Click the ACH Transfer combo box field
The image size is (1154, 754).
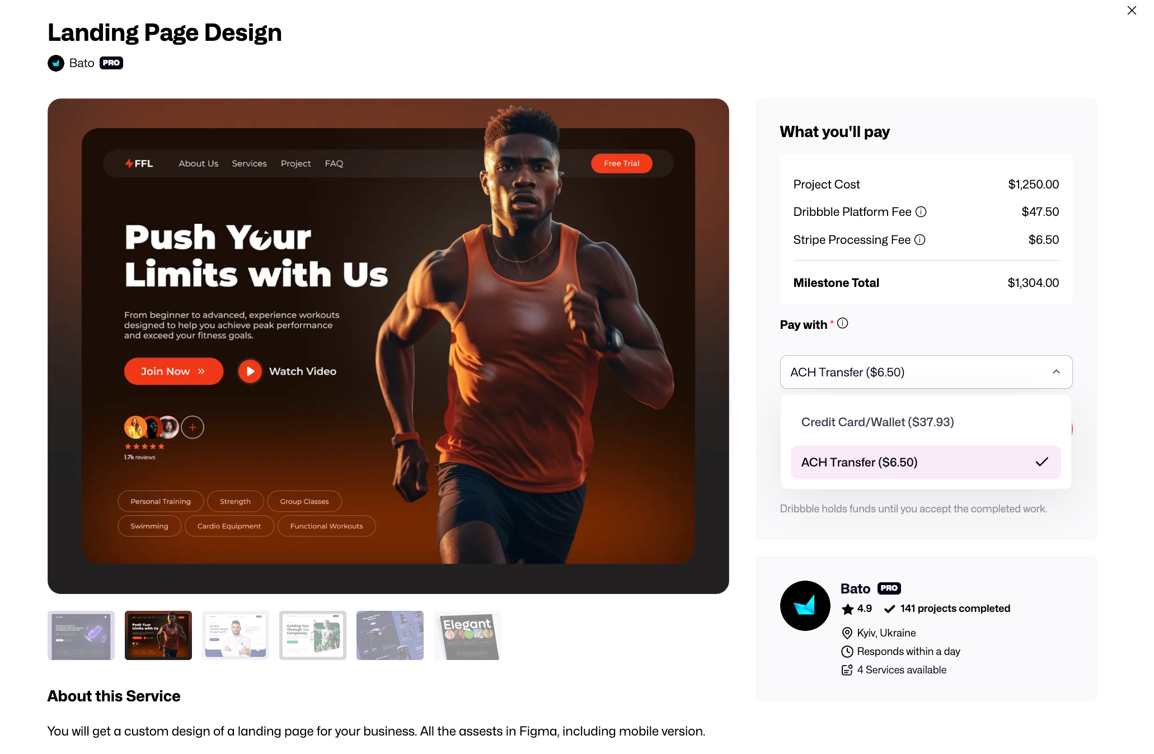click(926, 372)
